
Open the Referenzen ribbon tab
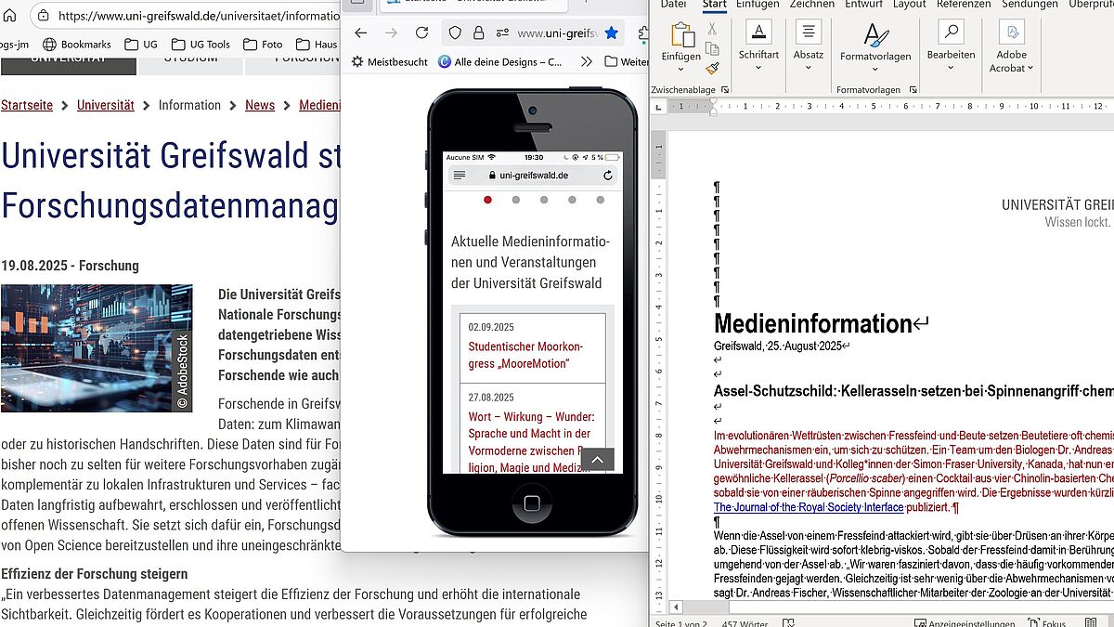tap(964, 5)
